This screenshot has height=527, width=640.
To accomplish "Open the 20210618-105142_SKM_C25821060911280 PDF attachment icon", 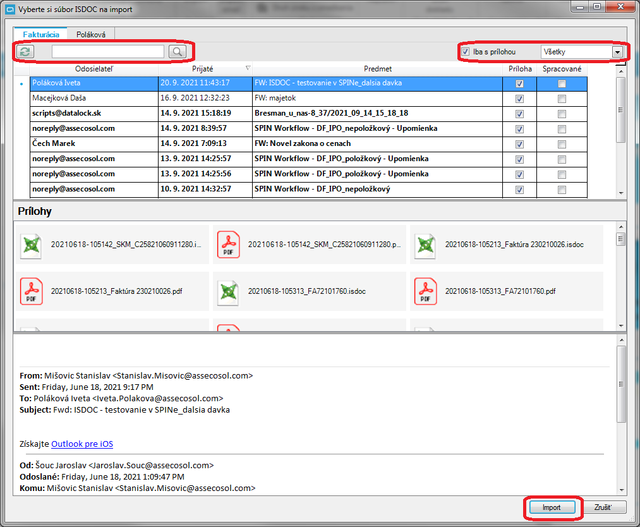I will [228, 244].
